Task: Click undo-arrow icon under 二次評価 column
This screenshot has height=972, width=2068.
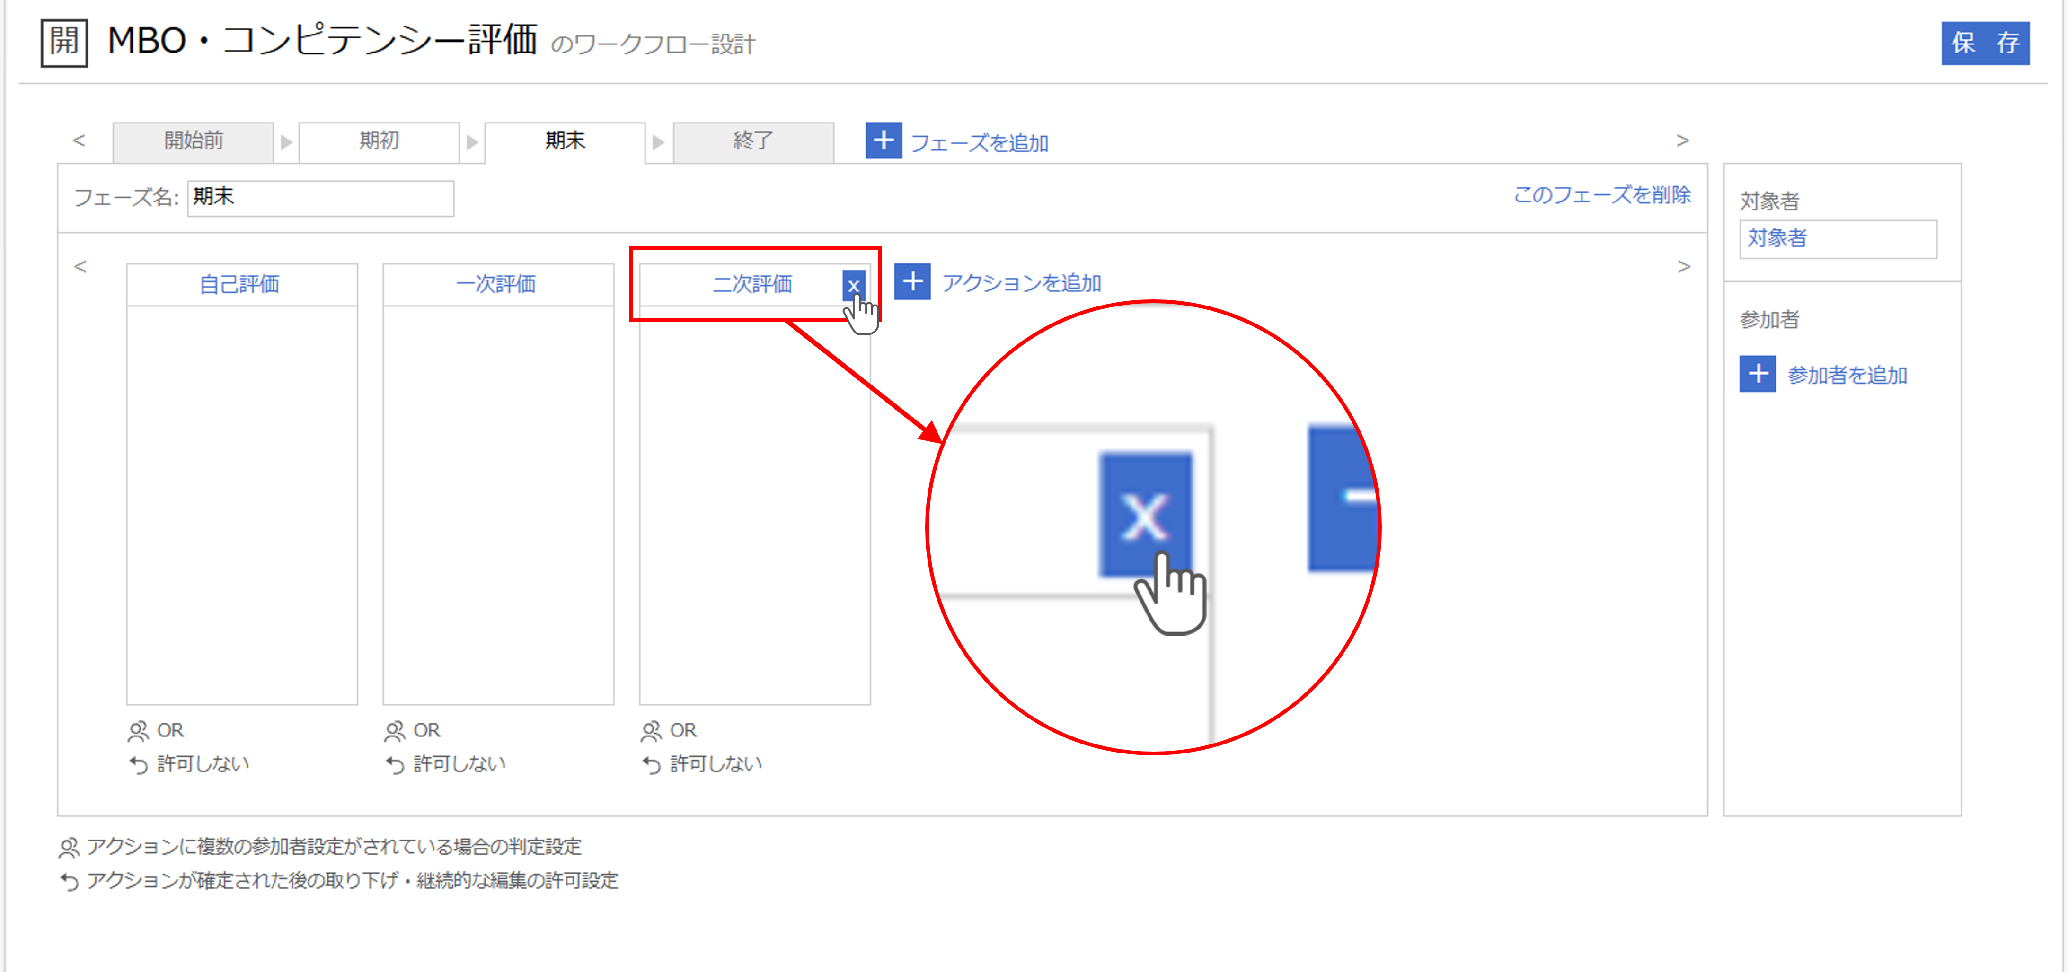Action: tap(652, 765)
